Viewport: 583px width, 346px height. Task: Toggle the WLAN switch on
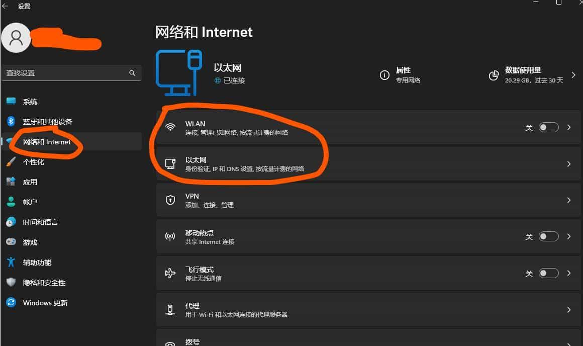(548, 128)
